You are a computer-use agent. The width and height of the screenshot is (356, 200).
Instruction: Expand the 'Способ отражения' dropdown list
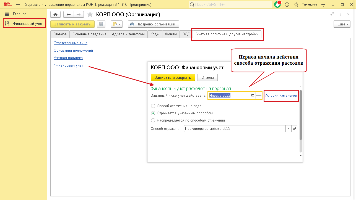click(288, 128)
